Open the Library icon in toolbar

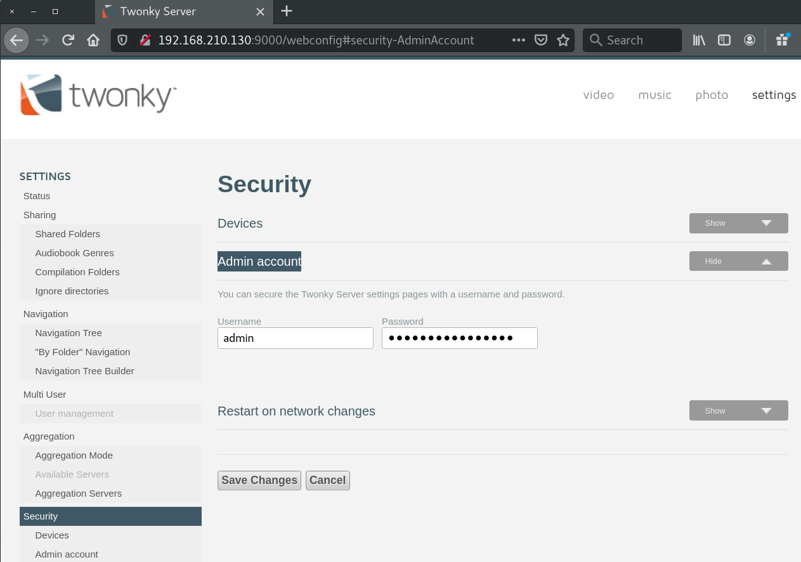699,40
